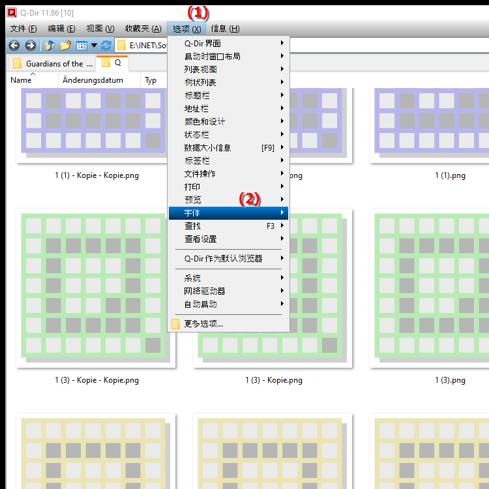The height and width of the screenshot is (489, 489).
Task: Open the 编辑 (E) menu
Action: (x=61, y=29)
